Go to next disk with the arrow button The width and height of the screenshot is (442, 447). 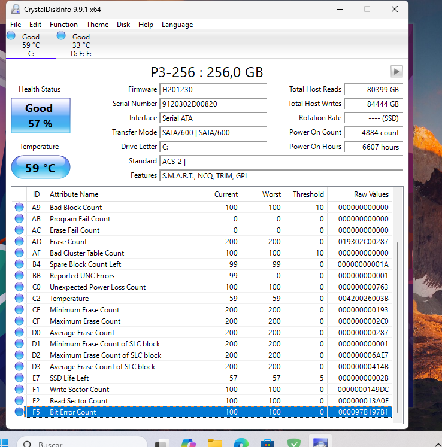tap(396, 71)
